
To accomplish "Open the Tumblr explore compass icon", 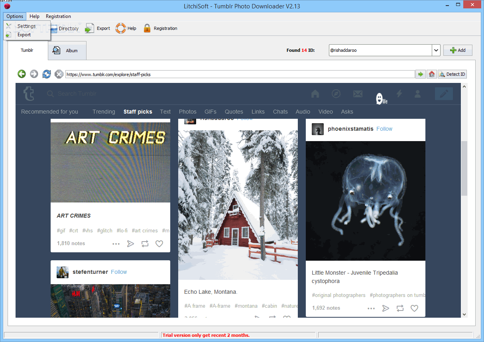I will click(x=336, y=94).
